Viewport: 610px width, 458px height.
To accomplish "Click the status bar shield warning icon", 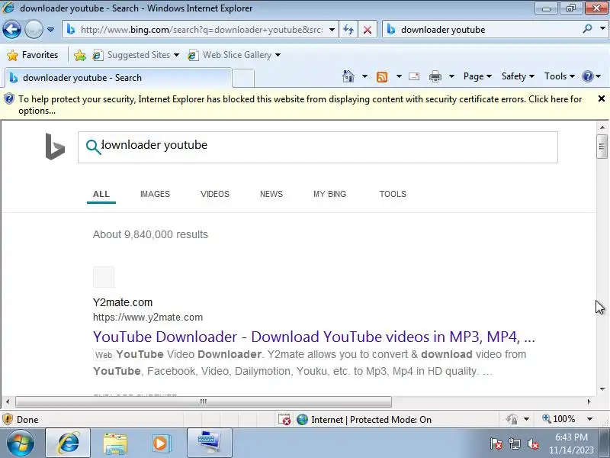I will tap(8, 419).
